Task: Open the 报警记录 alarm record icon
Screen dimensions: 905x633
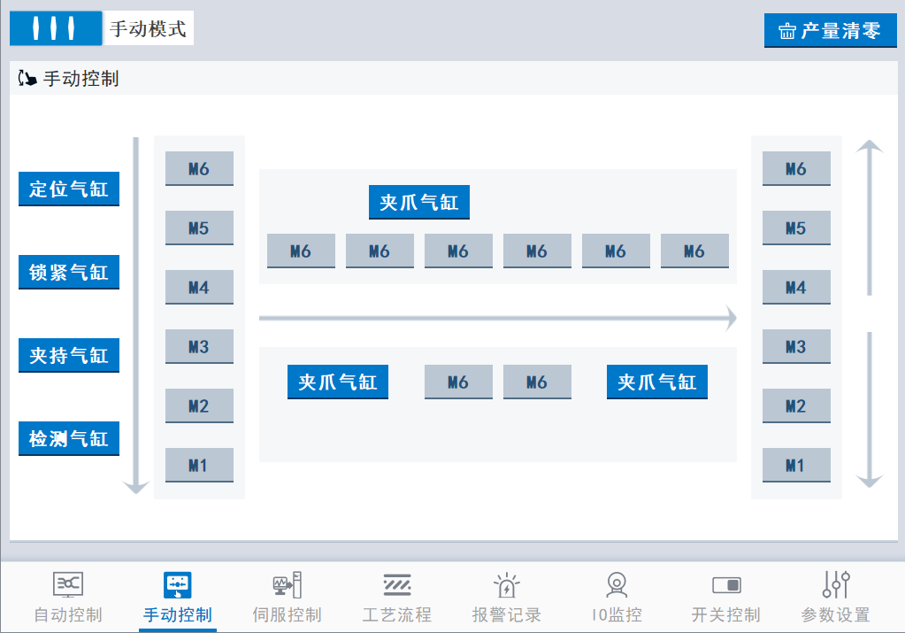Action: [506, 584]
